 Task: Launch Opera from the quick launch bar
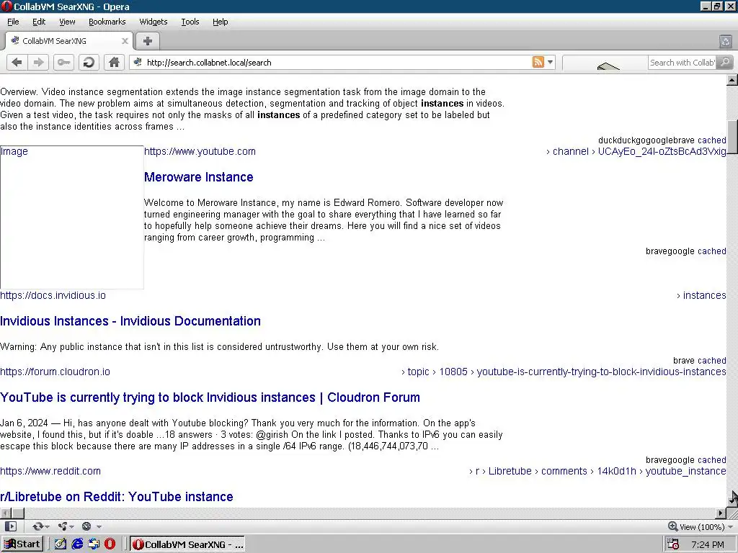tap(110, 544)
